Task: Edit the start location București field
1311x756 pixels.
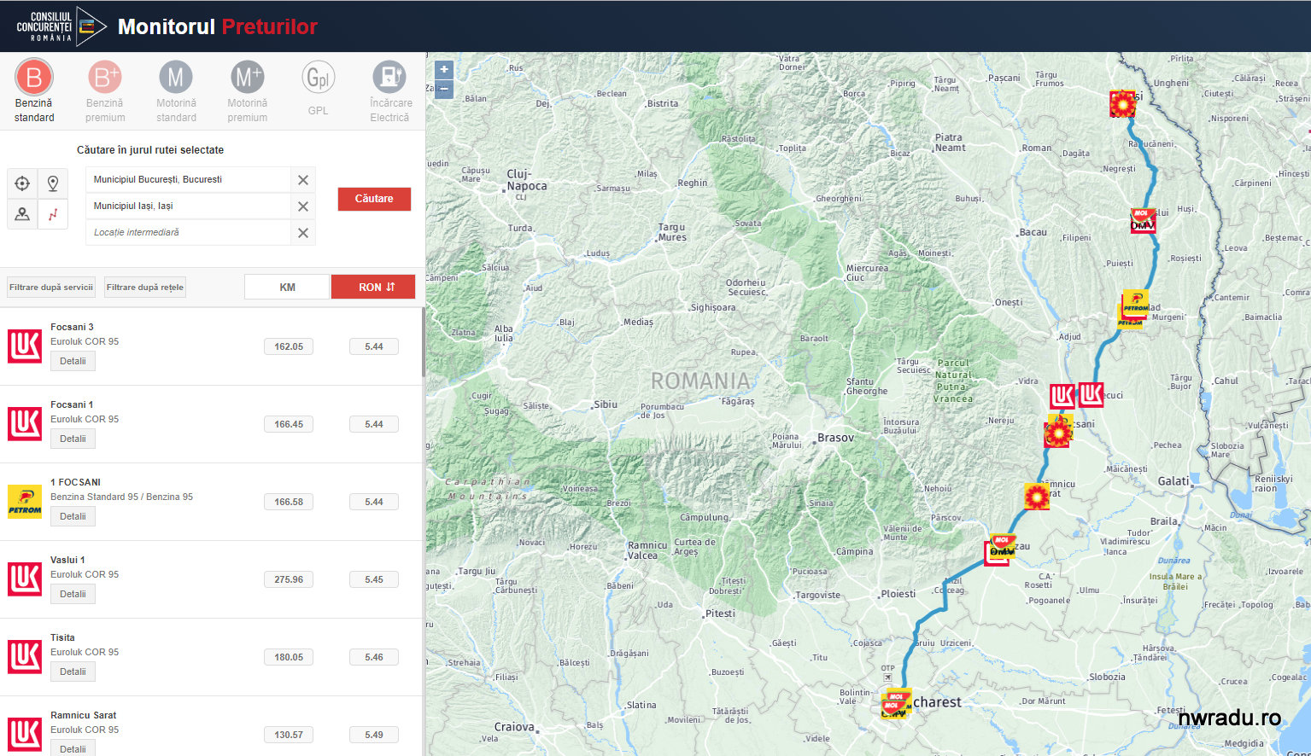Action: [x=188, y=179]
